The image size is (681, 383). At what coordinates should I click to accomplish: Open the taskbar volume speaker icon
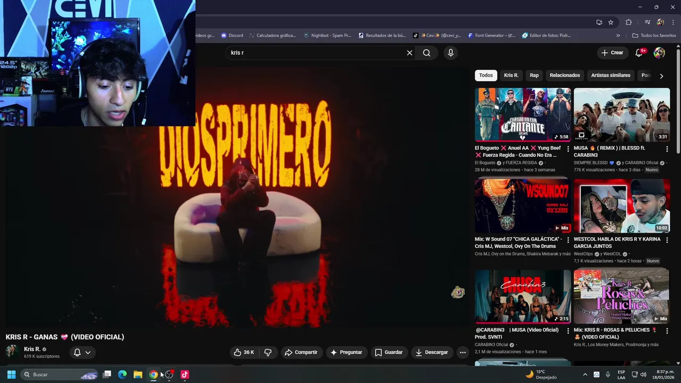tap(644, 374)
